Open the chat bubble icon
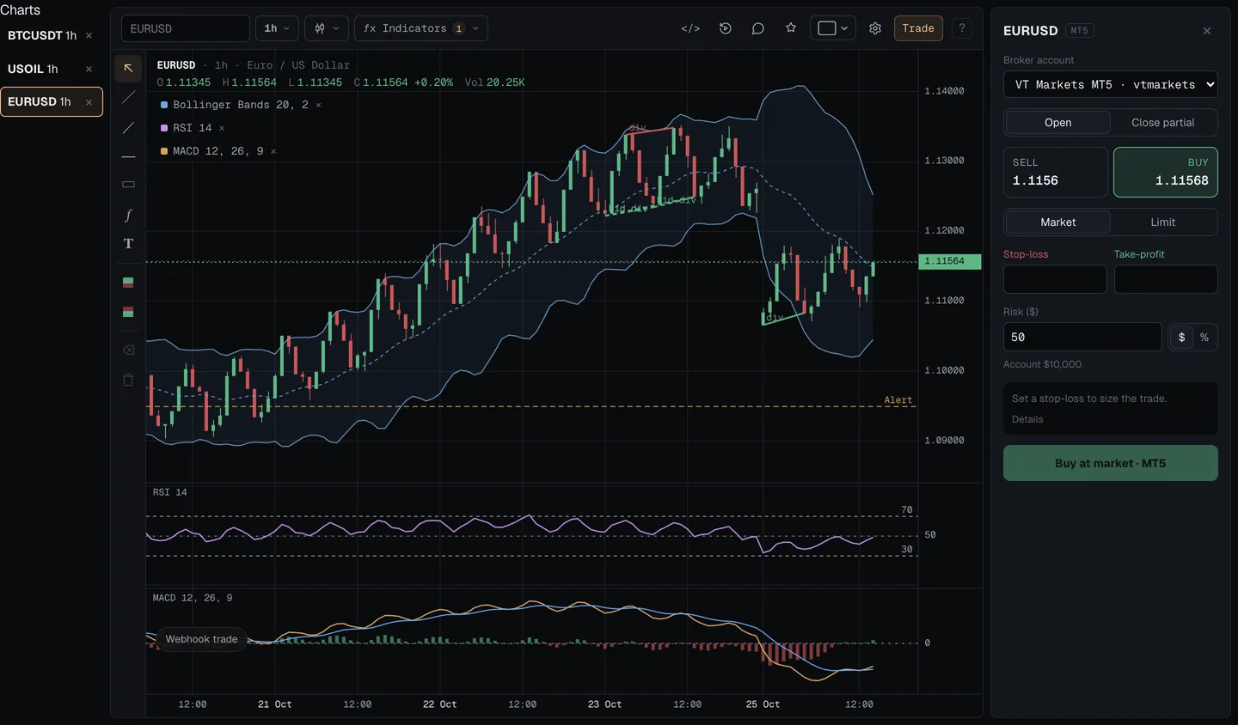This screenshot has width=1238, height=725. (x=758, y=28)
